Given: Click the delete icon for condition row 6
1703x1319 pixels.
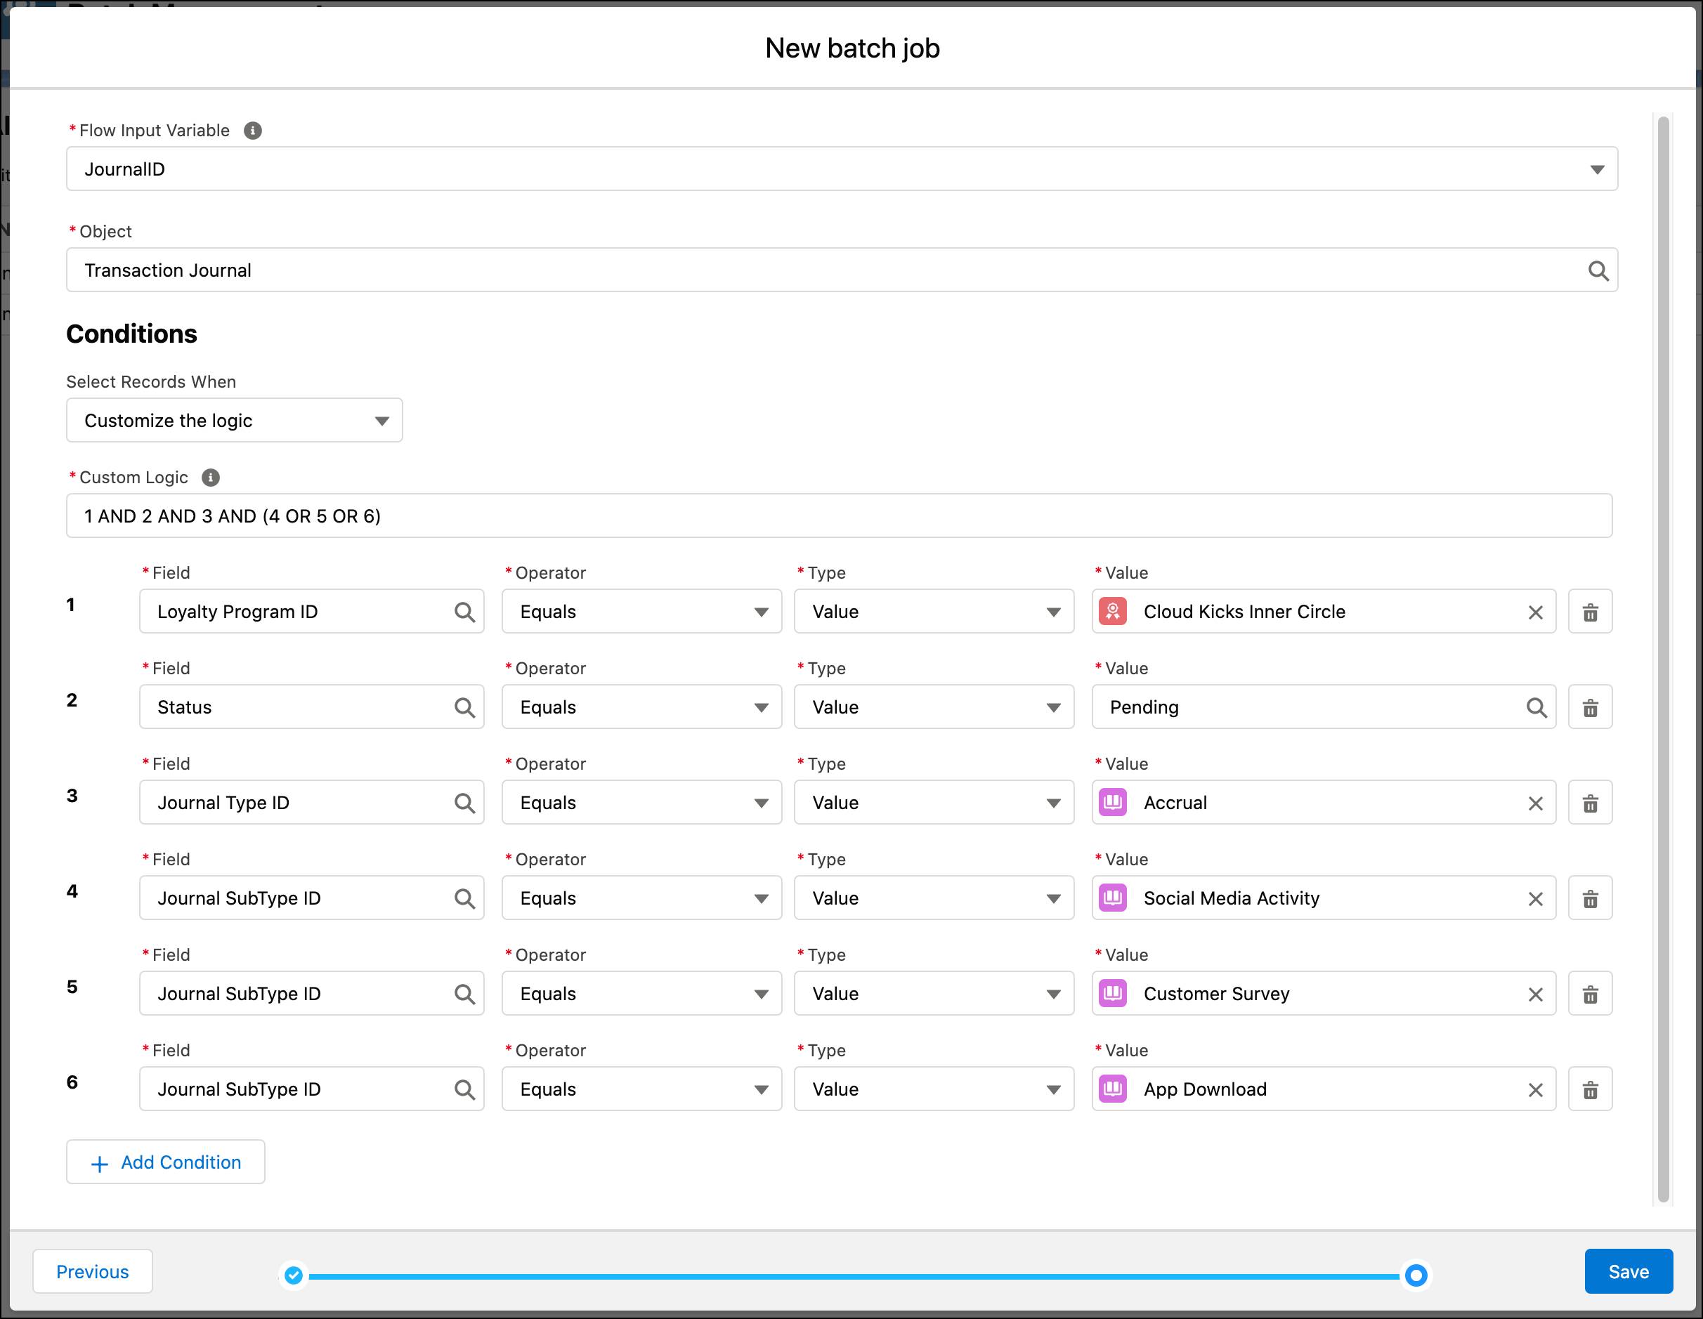Looking at the screenshot, I should (x=1590, y=1089).
